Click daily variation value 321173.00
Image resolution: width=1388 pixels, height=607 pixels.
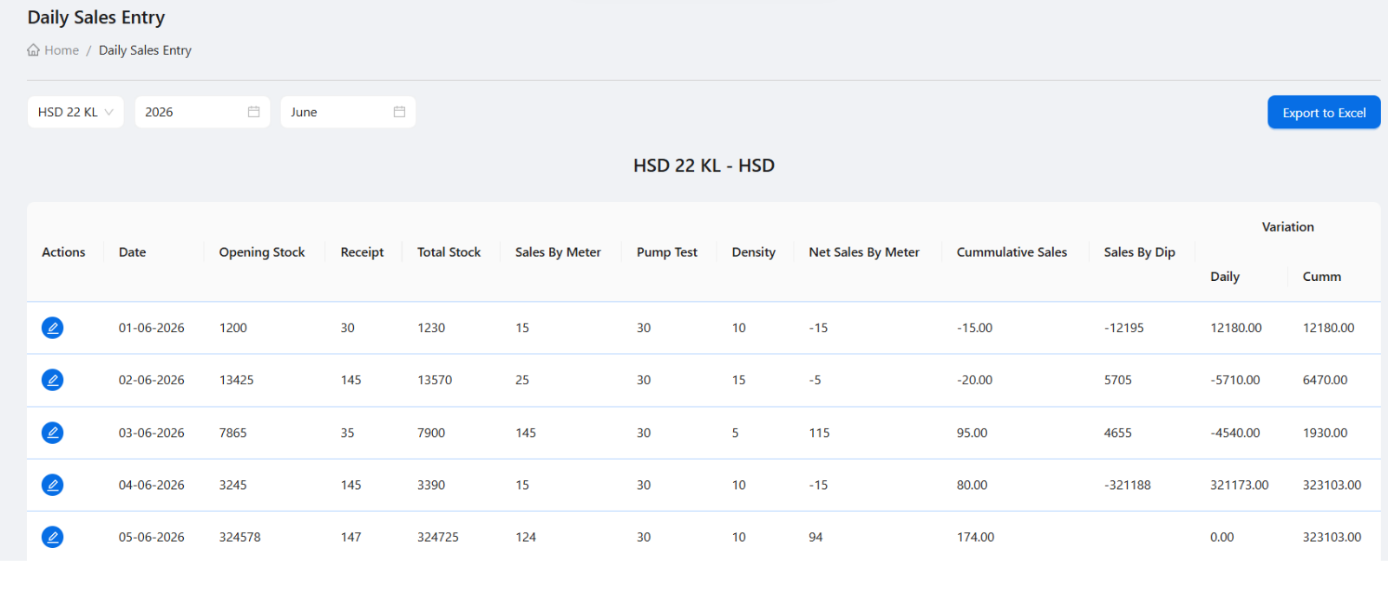click(1239, 485)
